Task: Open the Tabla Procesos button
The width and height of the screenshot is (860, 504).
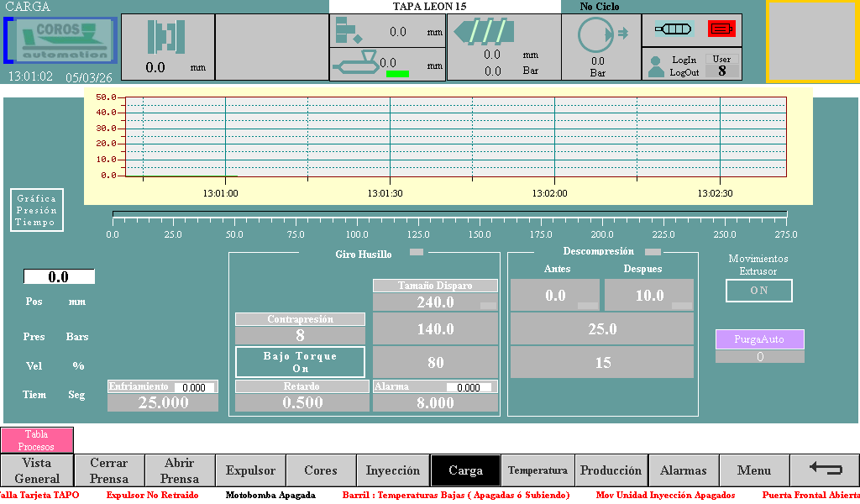Action: (37, 440)
